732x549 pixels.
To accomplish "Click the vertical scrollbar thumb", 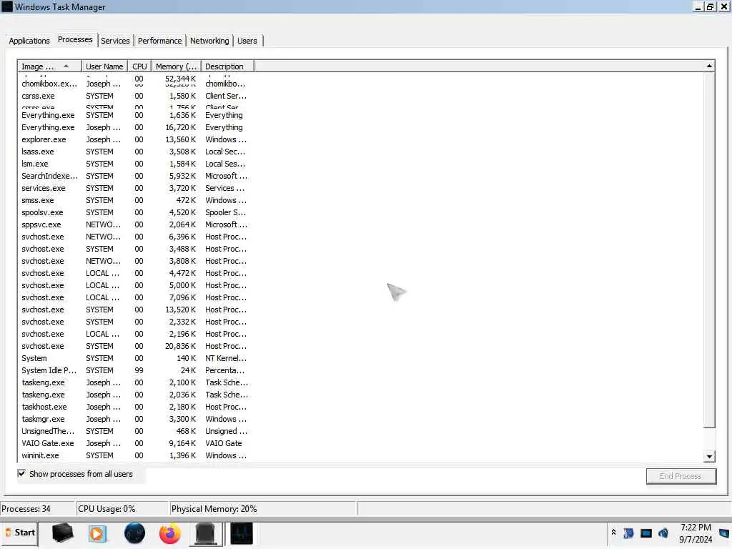I will click(709, 249).
